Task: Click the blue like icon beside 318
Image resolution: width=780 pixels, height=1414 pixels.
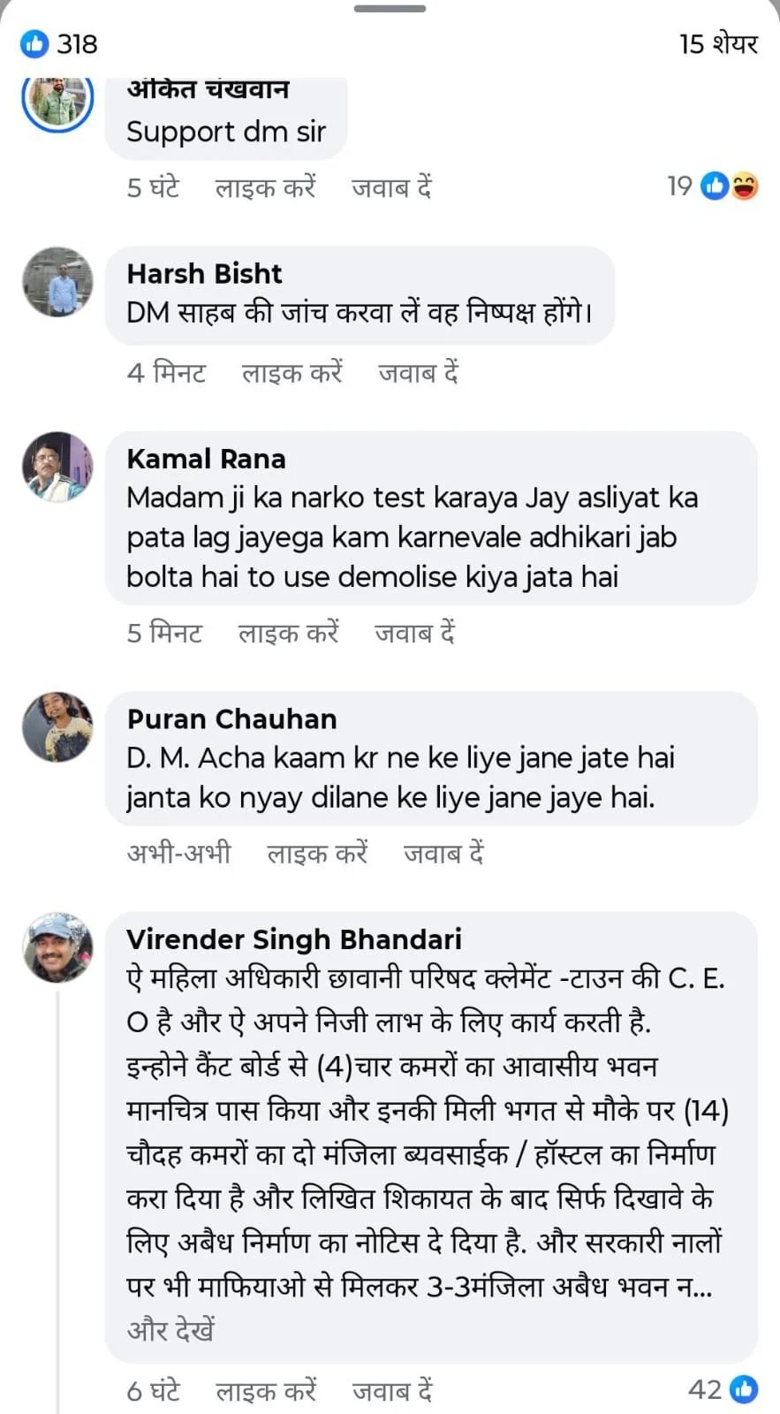Action: click(x=34, y=43)
